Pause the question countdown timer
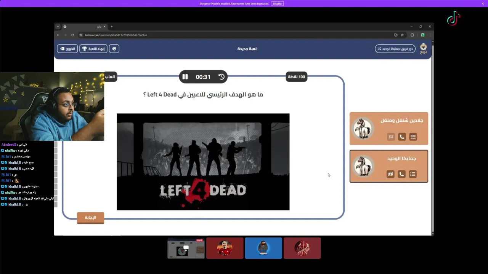Screen dimensions: 488x274 click(185, 77)
